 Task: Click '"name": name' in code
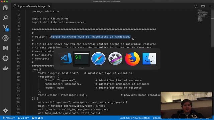[54, 88]
